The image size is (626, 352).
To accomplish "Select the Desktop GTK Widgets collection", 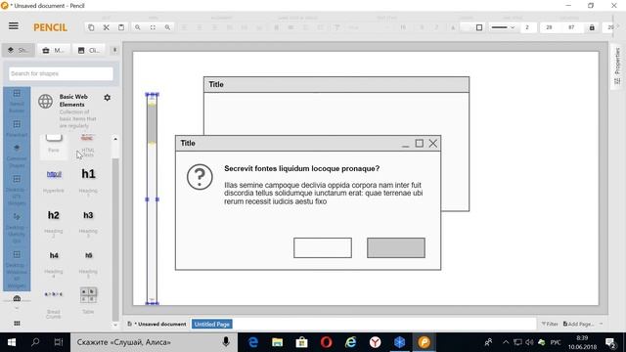I will (17, 190).
